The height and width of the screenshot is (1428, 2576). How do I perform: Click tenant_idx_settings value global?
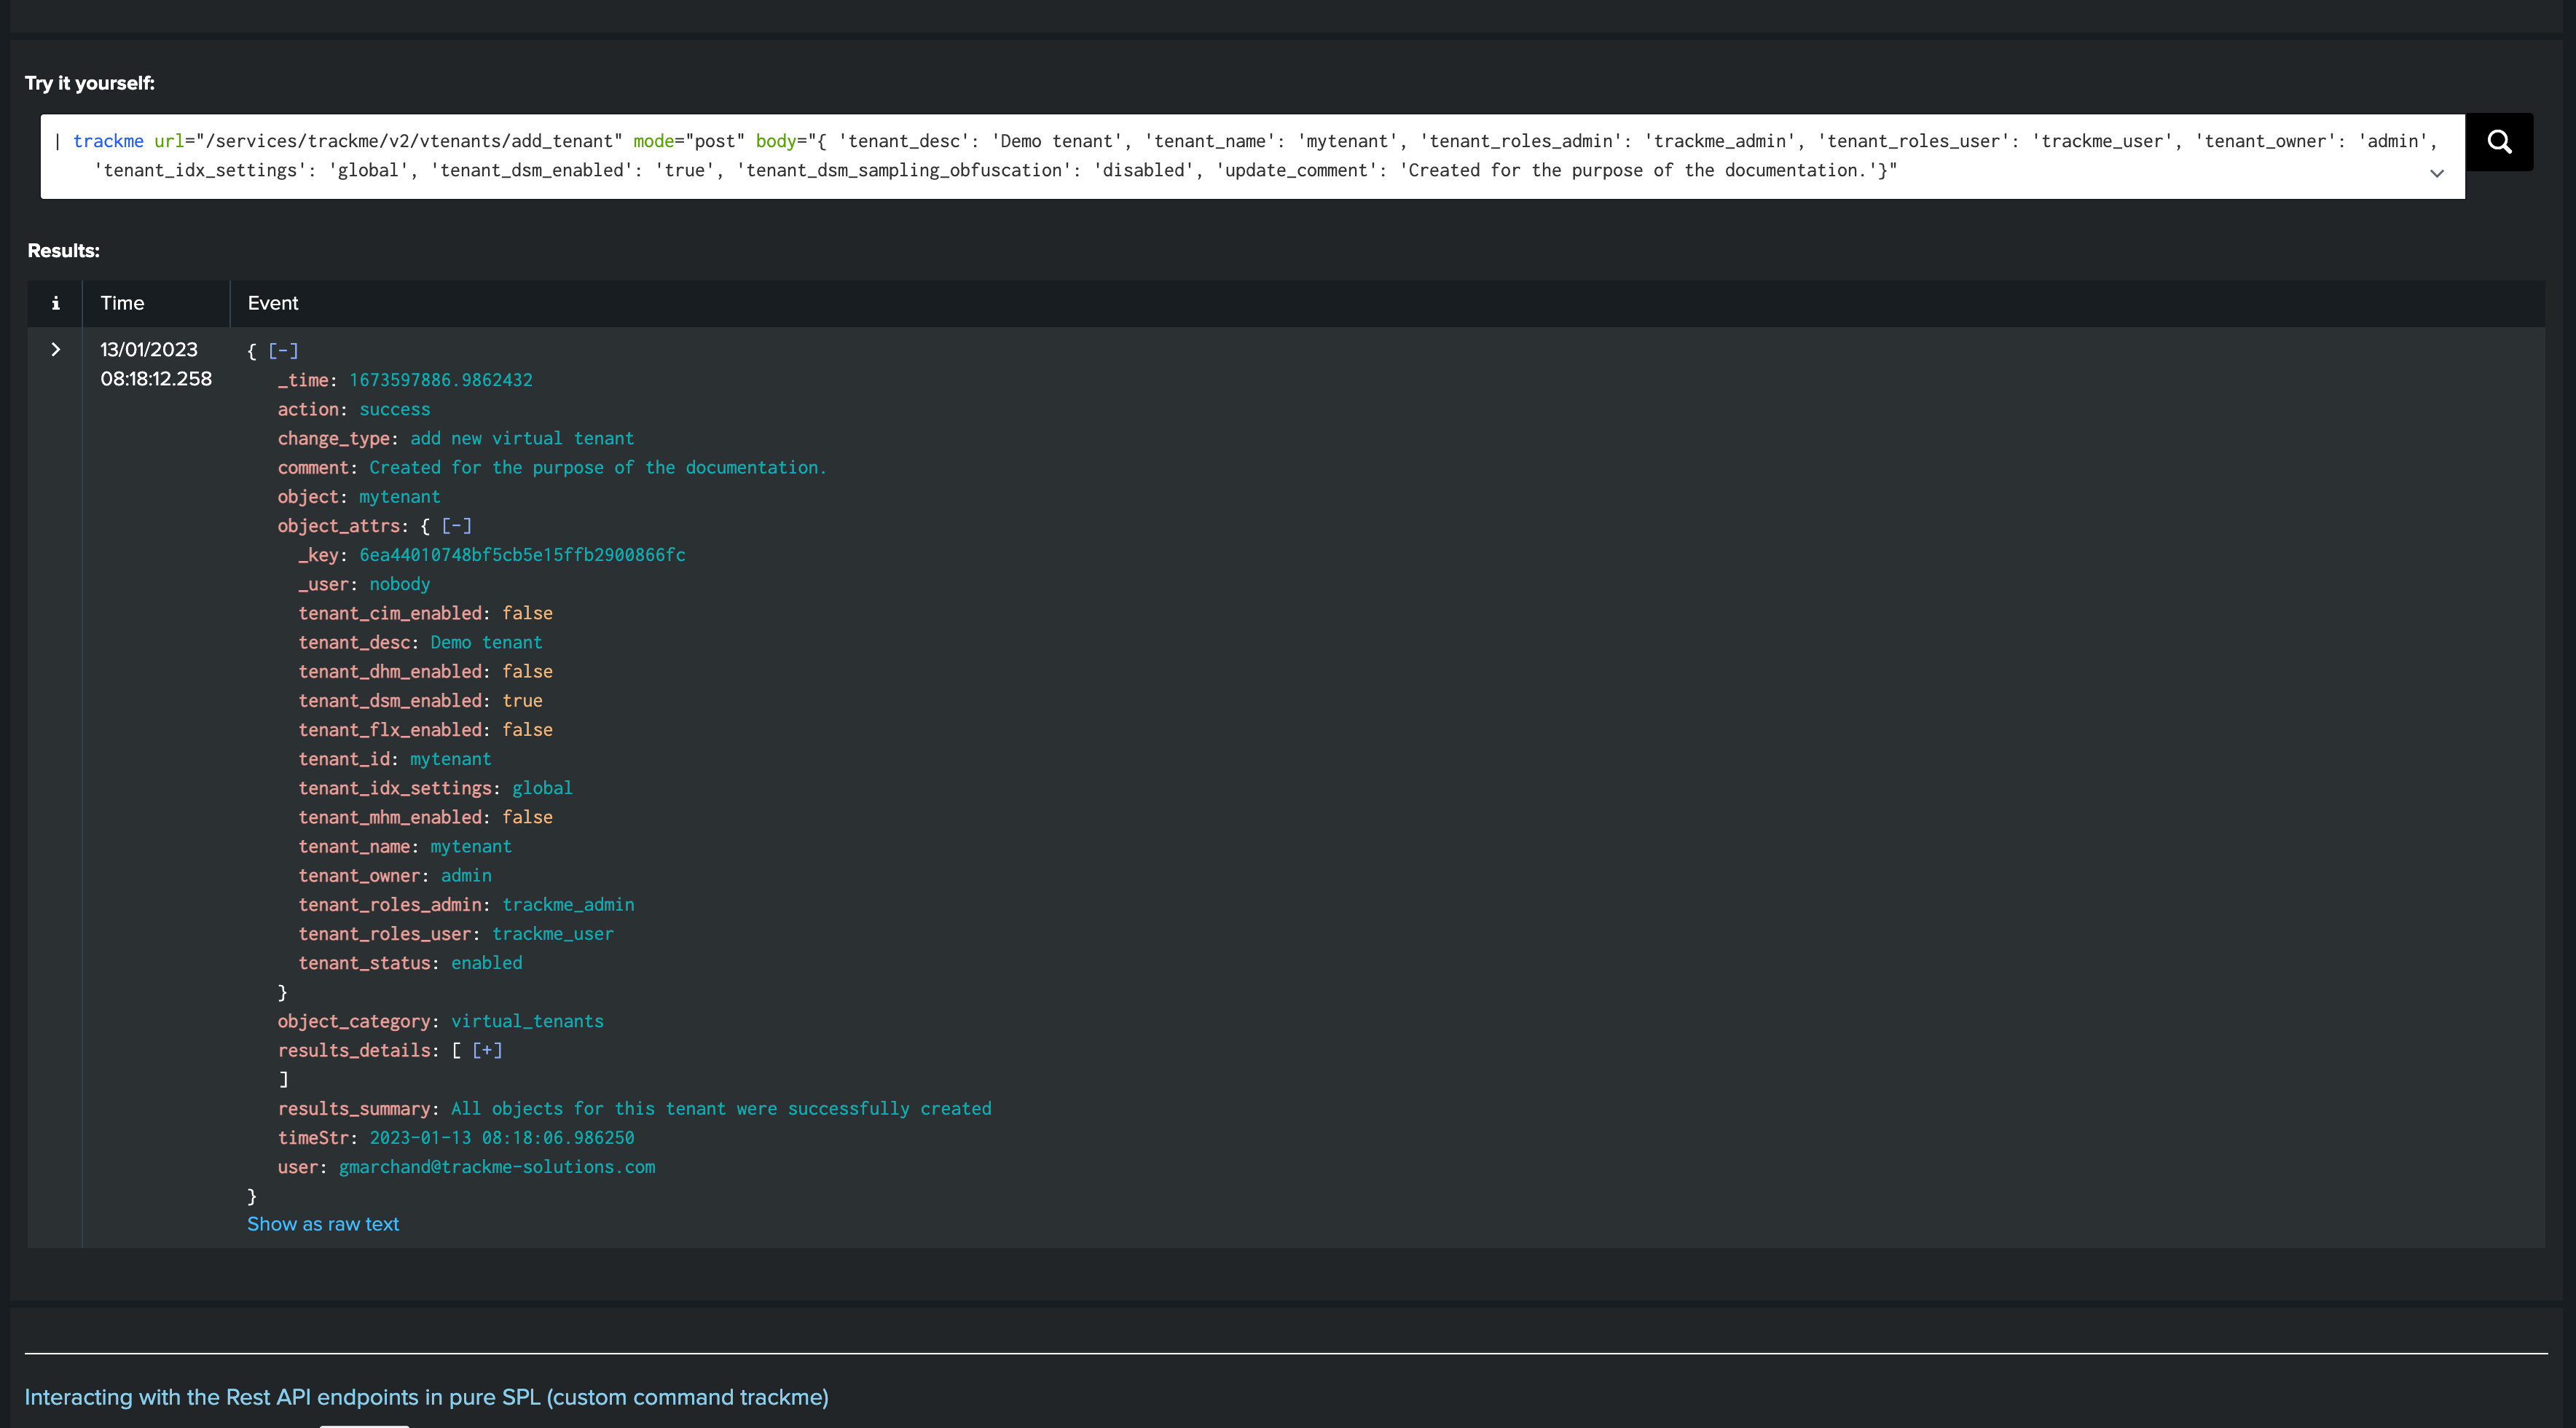click(542, 788)
